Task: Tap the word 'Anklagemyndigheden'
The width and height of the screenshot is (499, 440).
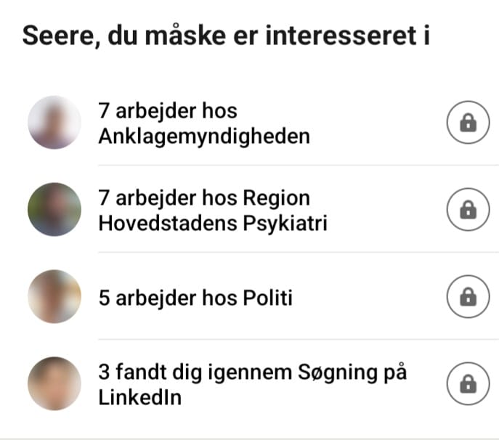Action: (x=204, y=137)
